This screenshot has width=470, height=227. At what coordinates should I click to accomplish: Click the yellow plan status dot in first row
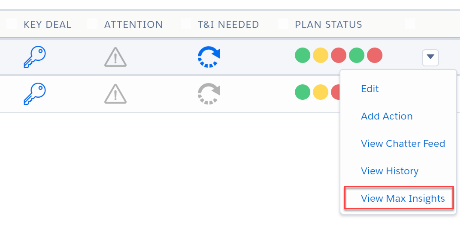click(321, 55)
